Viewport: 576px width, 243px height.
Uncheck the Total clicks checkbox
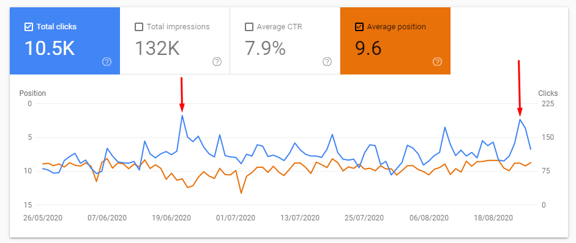tap(28, 27)
